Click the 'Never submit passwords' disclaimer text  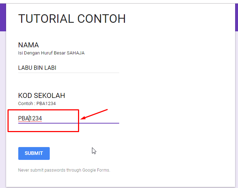click(x=64, y=170)
